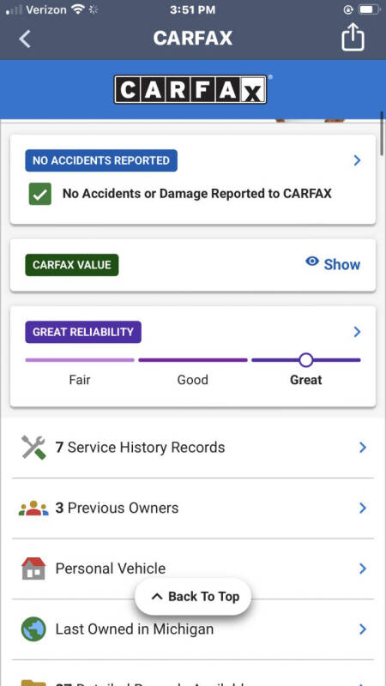The image size is (386, 686).
Task: Open chevron for 3 Previous Owners
Action: (362, 508)
